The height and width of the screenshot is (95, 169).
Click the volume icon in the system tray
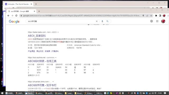coord(153,93)
